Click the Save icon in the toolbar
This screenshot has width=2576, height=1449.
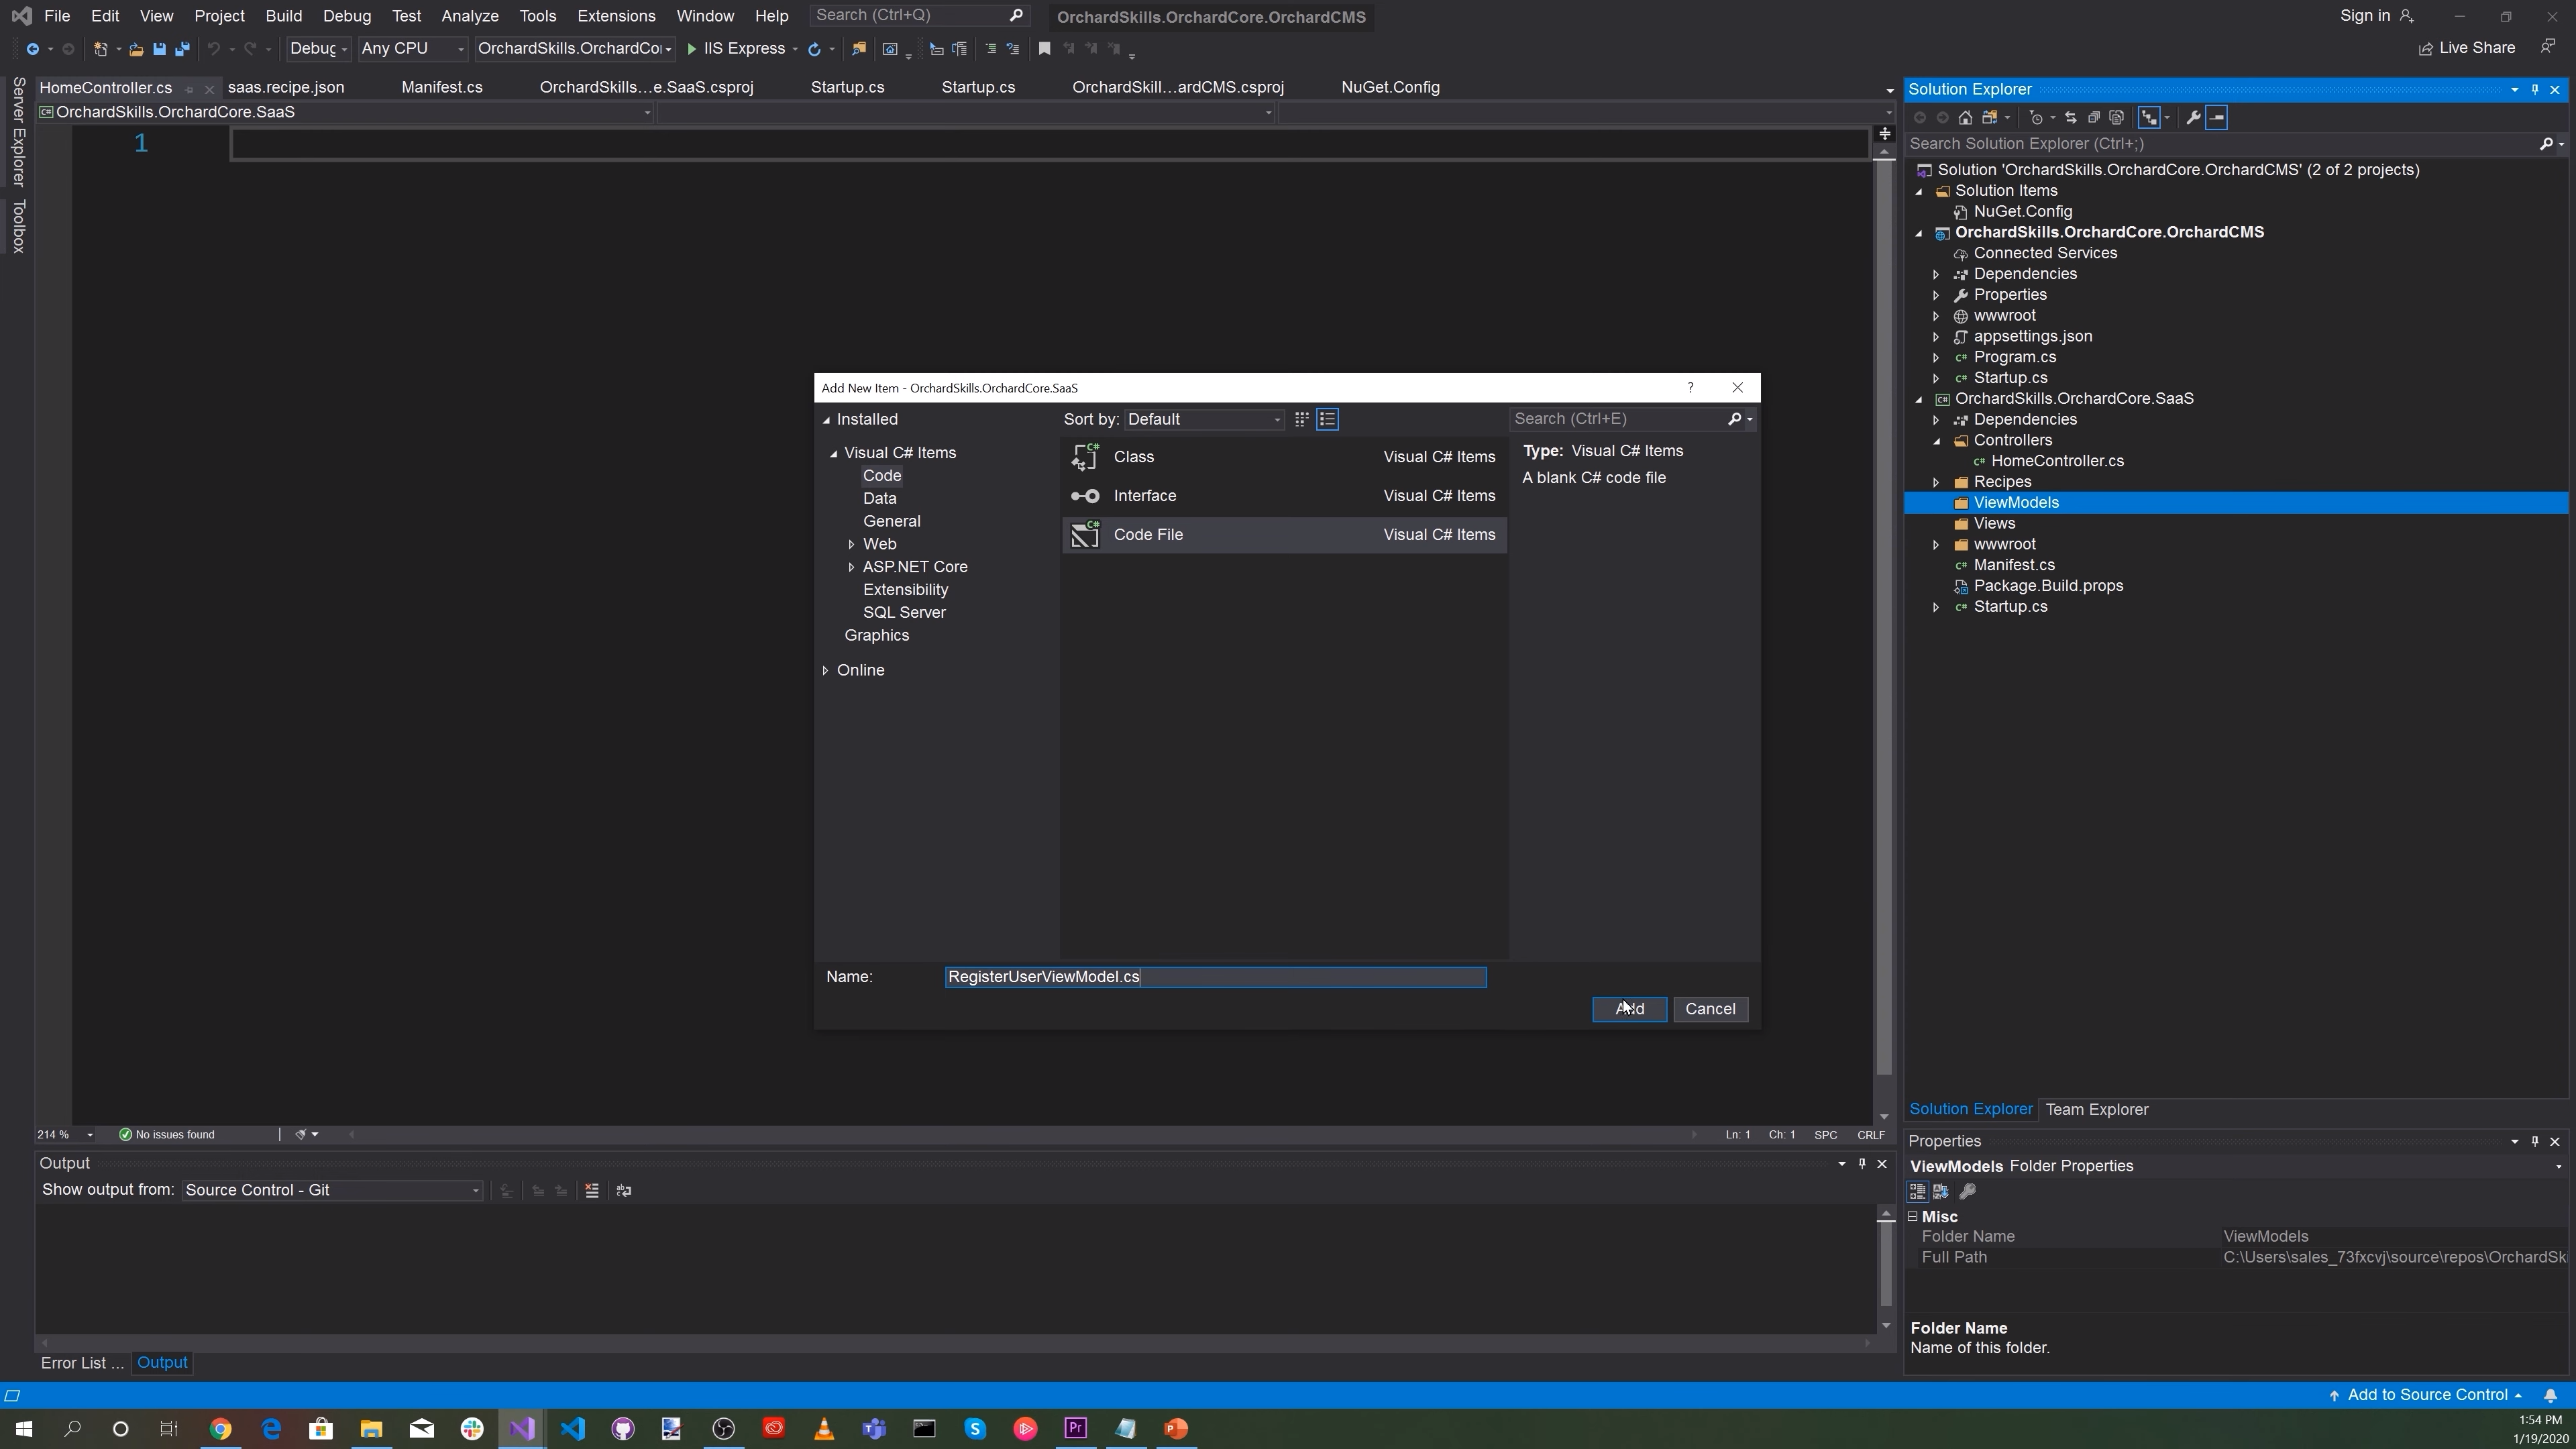(x=159, y=48)
